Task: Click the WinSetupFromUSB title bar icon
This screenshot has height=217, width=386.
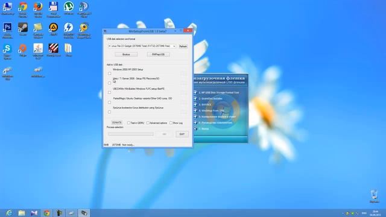Action: point(105,31)
